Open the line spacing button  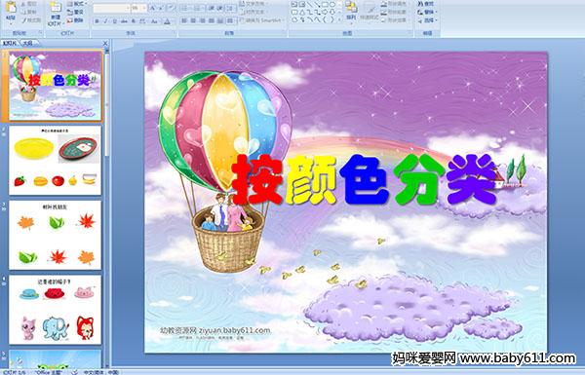point(230,8)
